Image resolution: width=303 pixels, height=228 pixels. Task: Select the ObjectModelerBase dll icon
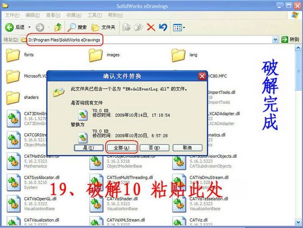[x=96, y=163]
